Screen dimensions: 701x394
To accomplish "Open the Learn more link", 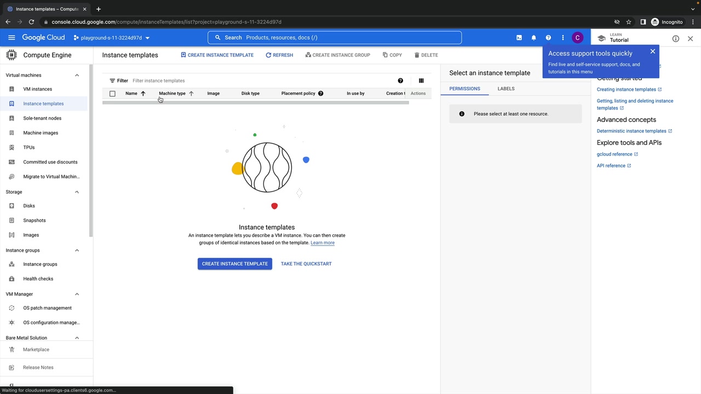I will tap(323, 243).
